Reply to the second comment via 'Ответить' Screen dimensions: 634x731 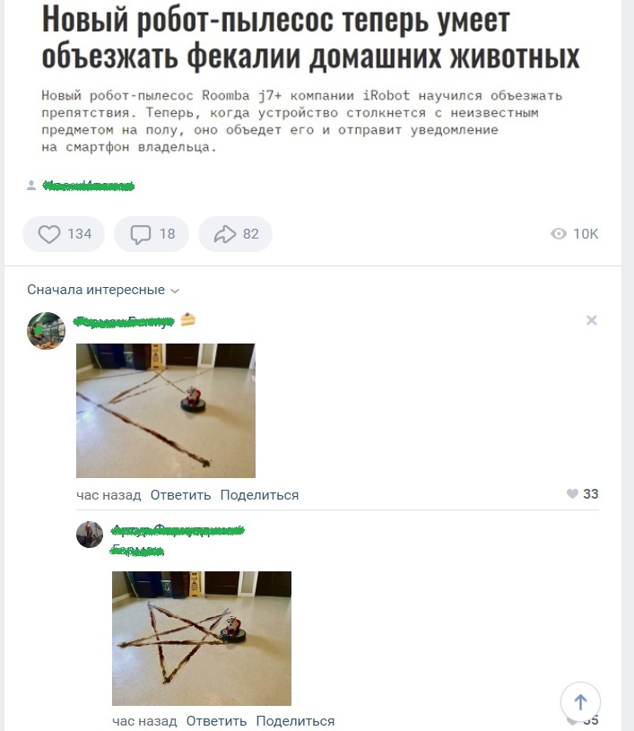click(x=216, y=721)
